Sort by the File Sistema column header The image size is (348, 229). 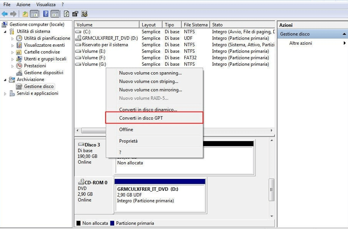pyautogui.click(x=196, y=24)
